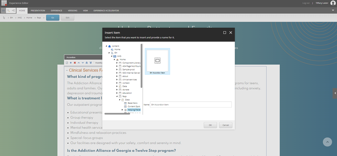
Task: Collapse the ribbon with the top-right chevron
Action: [333, 10]
